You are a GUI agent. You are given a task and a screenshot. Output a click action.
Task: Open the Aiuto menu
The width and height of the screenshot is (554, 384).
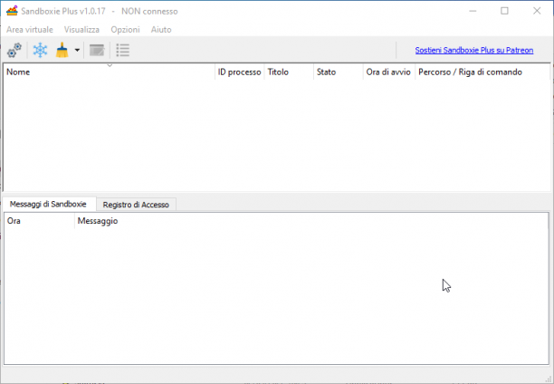[161, 30]
